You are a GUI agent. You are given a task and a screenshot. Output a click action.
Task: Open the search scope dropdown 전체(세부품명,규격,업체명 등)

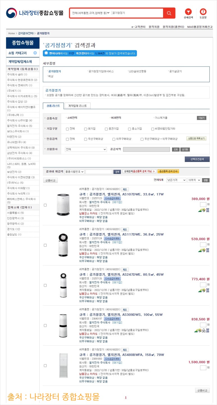pos(91,13)
